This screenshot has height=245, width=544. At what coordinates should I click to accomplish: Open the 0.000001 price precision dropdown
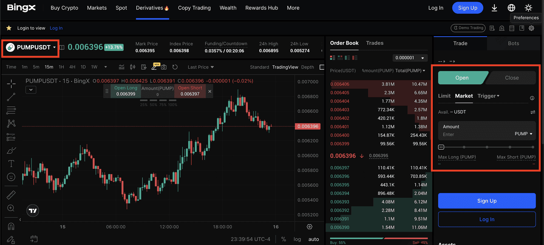(410, 58)
